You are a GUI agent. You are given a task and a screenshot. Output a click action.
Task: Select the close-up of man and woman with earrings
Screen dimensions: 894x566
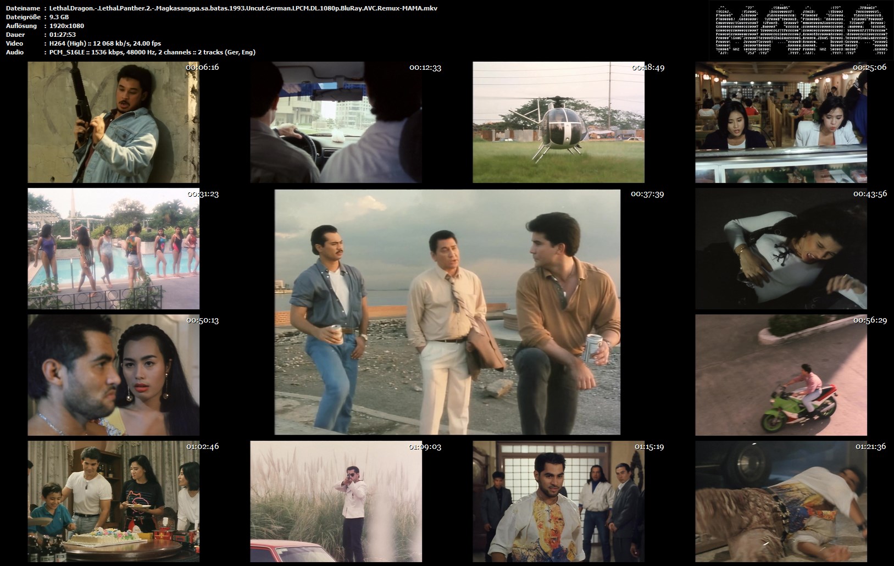click(113, 375)
